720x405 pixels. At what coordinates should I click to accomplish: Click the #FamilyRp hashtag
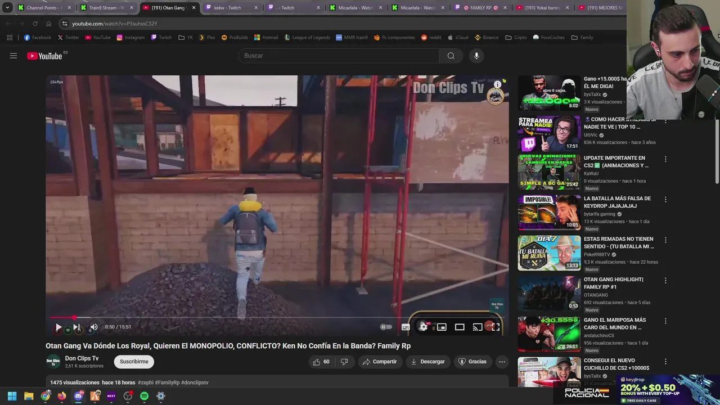167,382
